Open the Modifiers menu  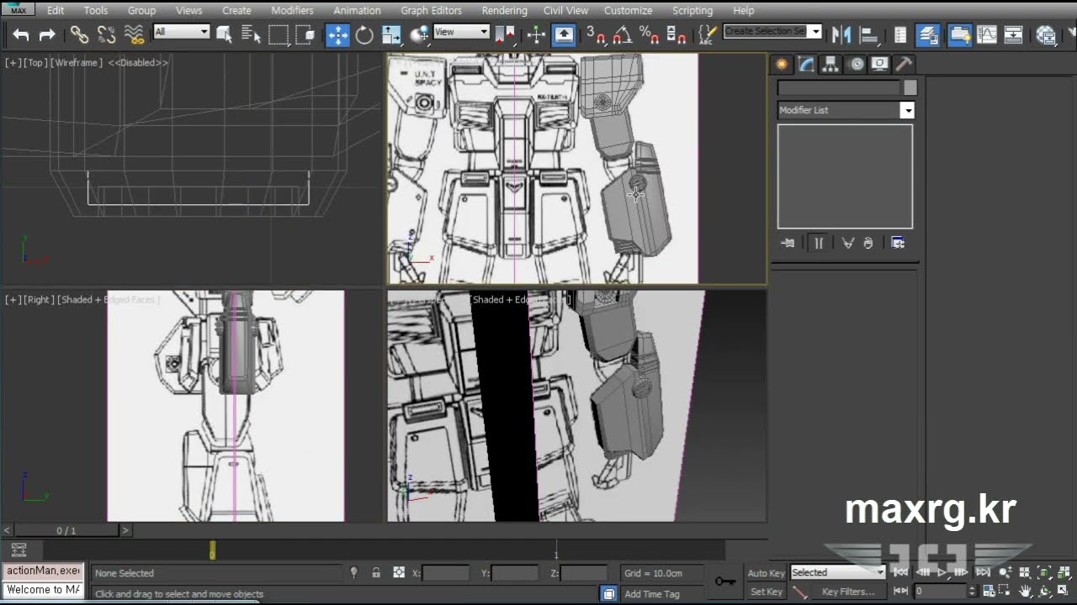pyautogui.click(x=292, y=10)
